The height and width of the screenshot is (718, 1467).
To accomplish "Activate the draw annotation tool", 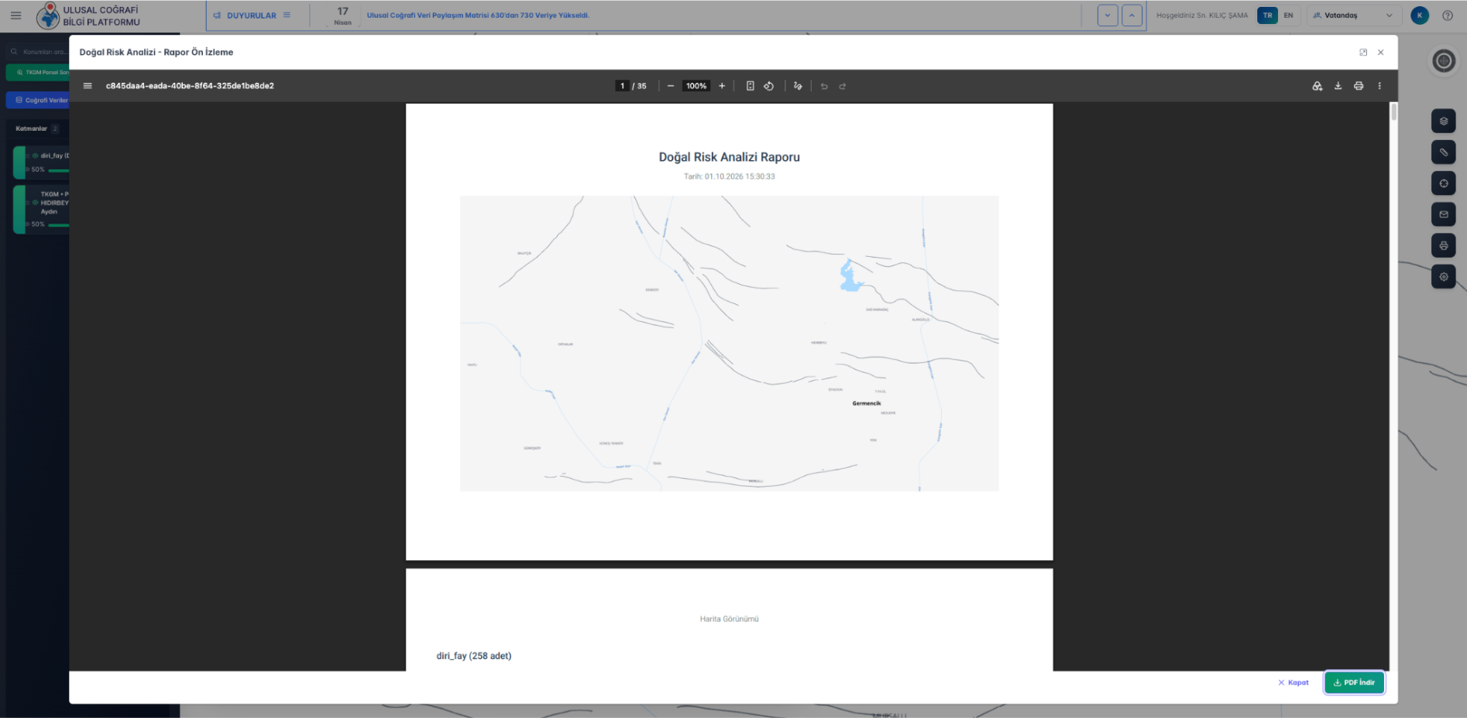I will [798, 86].
